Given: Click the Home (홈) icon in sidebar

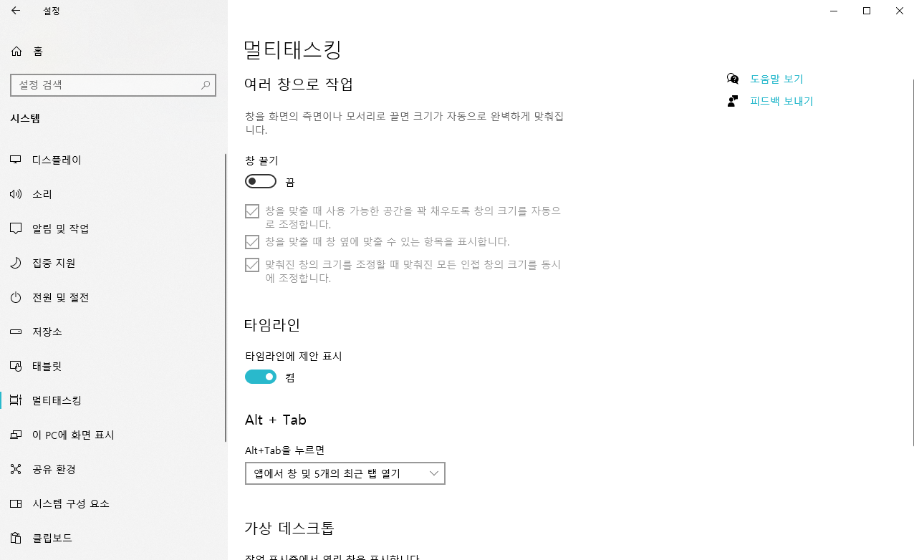Looking at the screenshot, I should (x=16, y=52).
